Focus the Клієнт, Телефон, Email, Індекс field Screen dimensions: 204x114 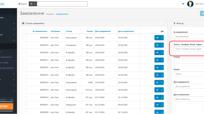click(189, 49)
